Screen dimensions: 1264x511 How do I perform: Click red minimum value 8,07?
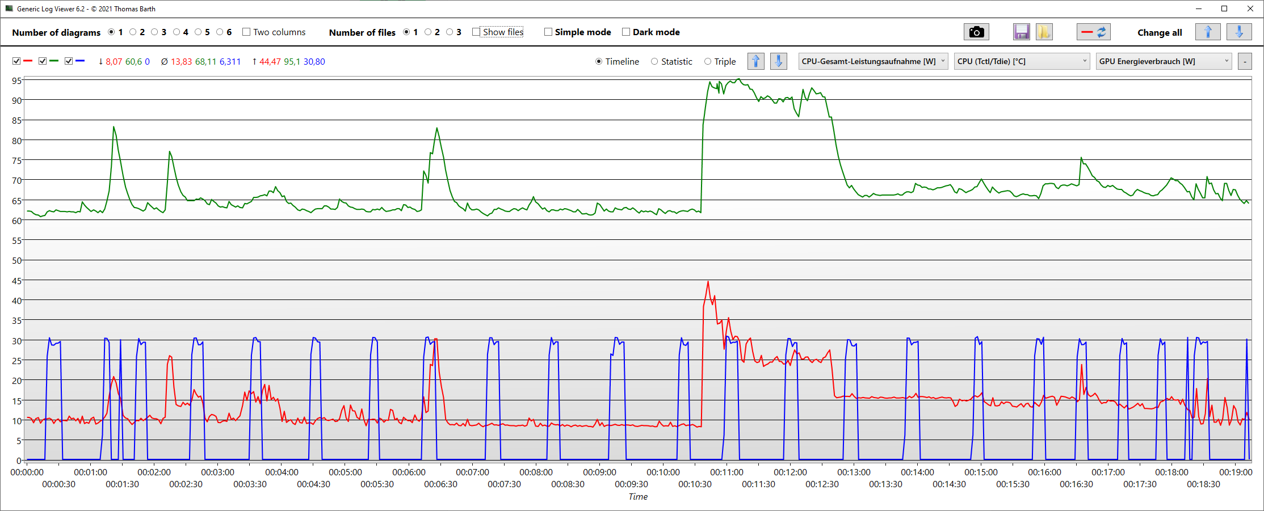[x=114, y=61]
